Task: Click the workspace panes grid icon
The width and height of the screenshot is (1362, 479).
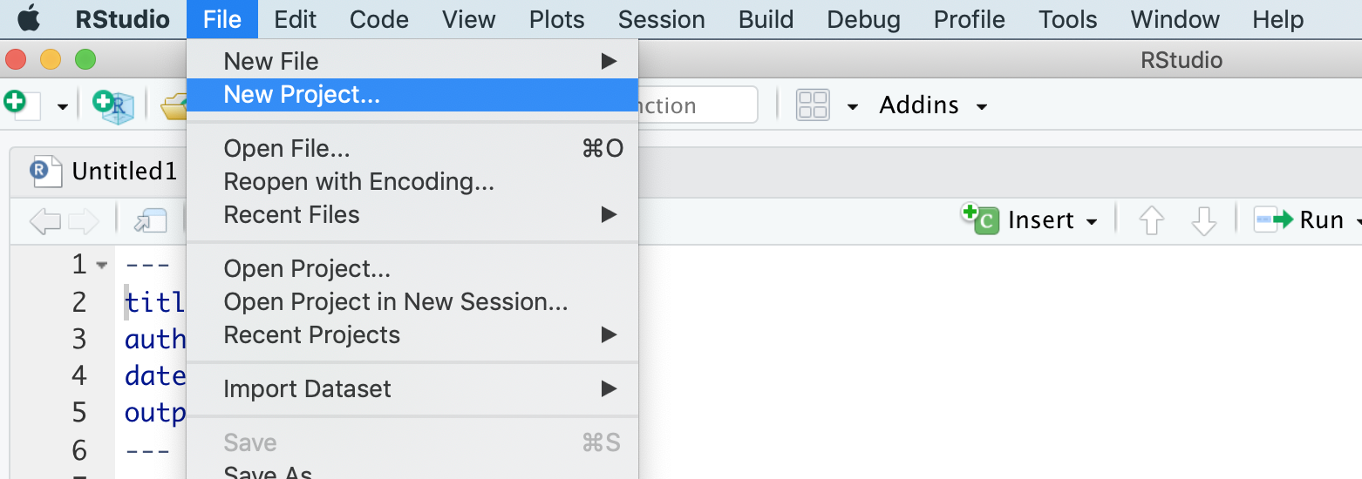Action: pyautogui.click(x=813, y=105)
